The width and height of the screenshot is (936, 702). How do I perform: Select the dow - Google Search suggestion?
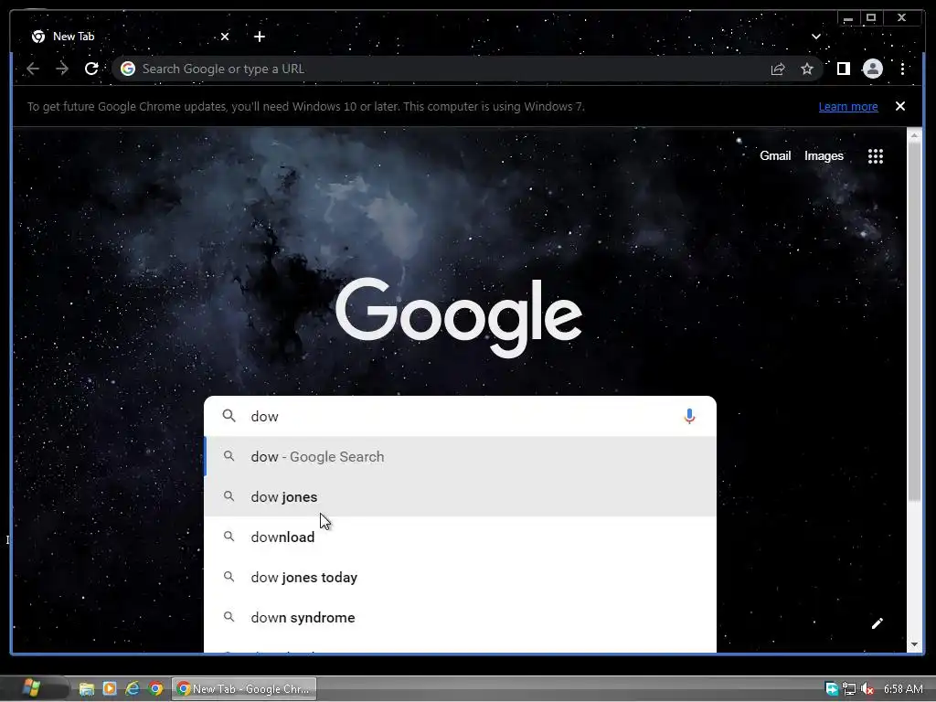461,457
